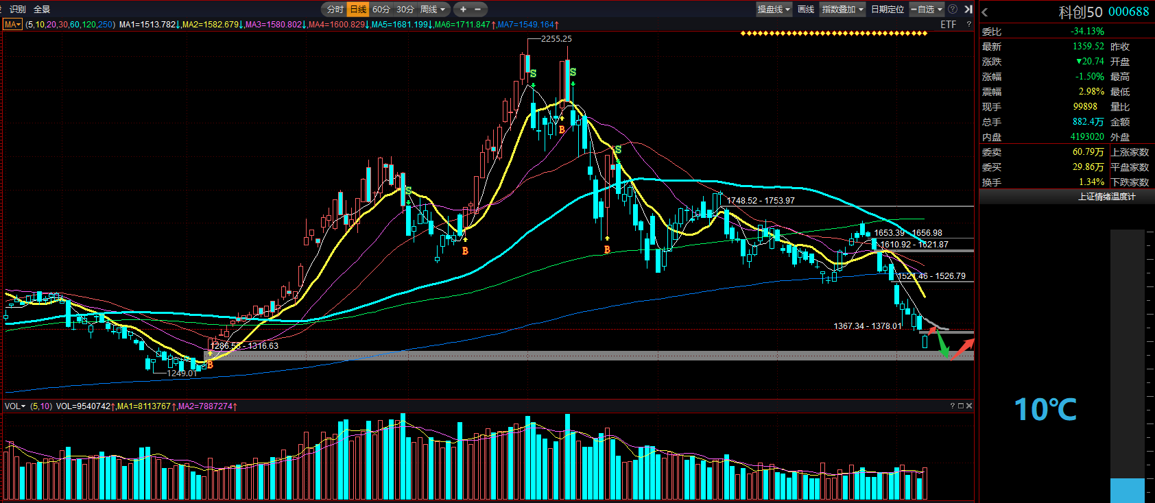Click the B buy signal near the 1249.01 low

pyautogui.click(x=210, y=365)
